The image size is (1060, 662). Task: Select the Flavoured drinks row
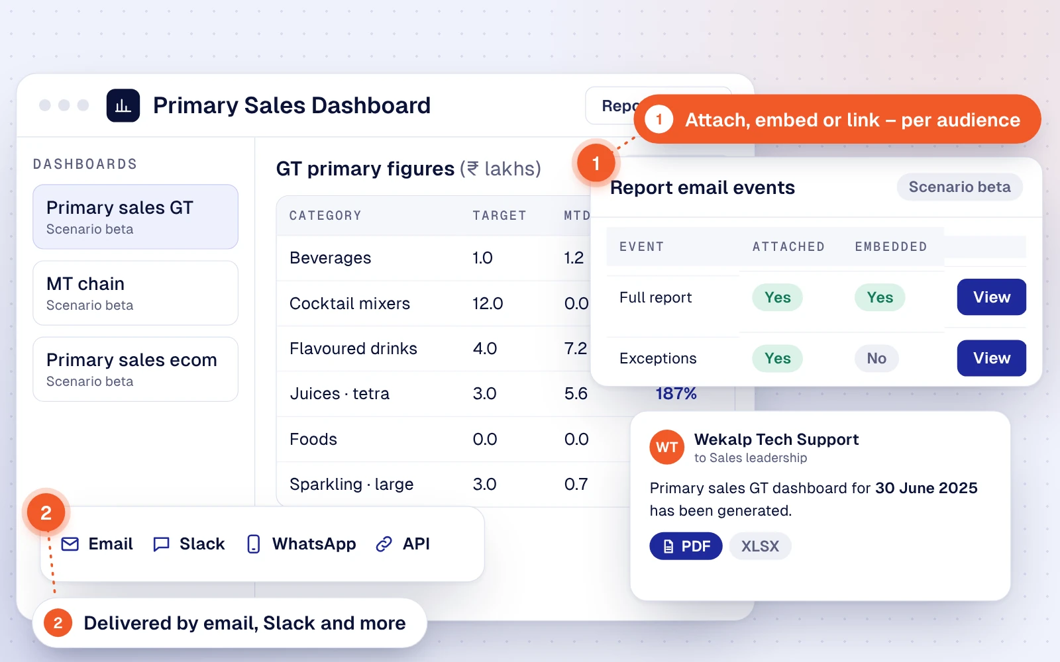tap(434, 349)
